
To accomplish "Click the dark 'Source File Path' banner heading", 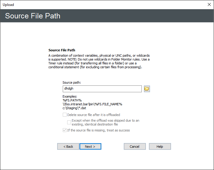I will pyautogui.click(x=33, y=16).
